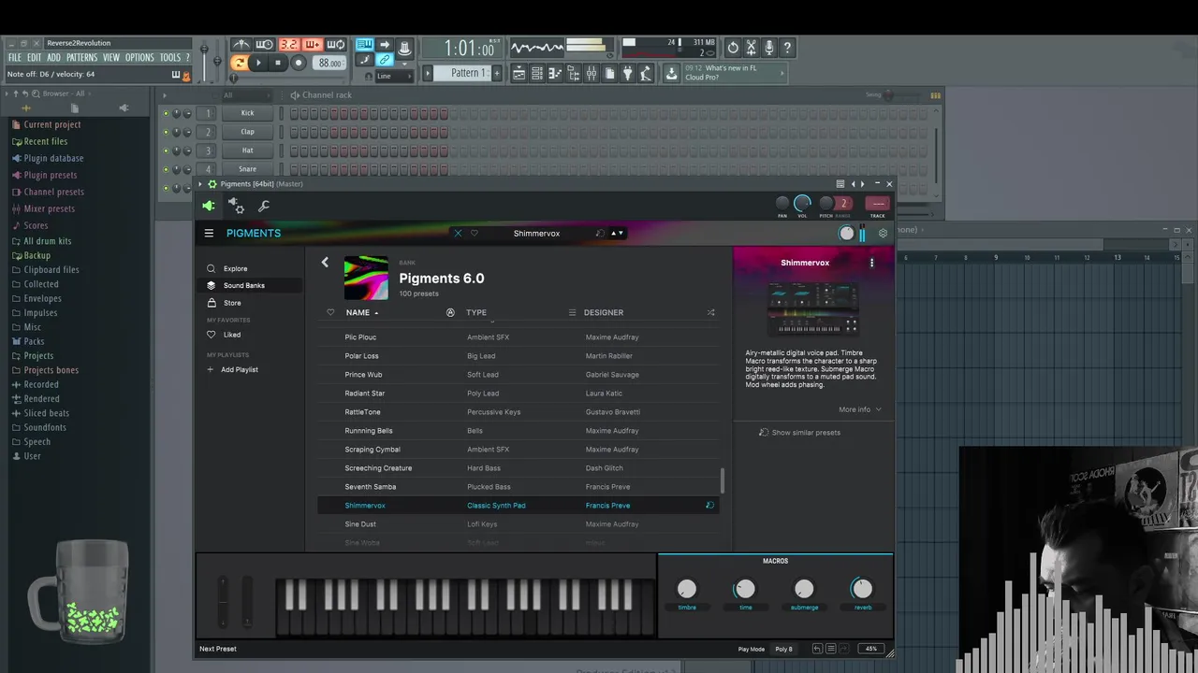Image resolution: width=1198 pixels, height=673 pixels.
Task: Open the FL Studio mixer icon
Action: [591, 73]
